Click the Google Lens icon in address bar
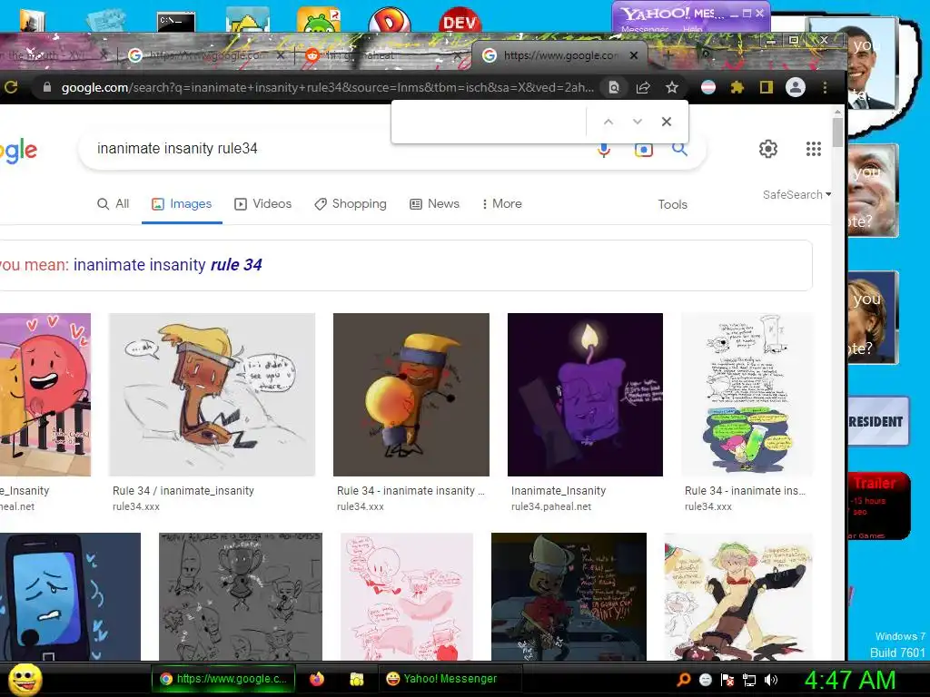930x697 pixels. [614, 88]
